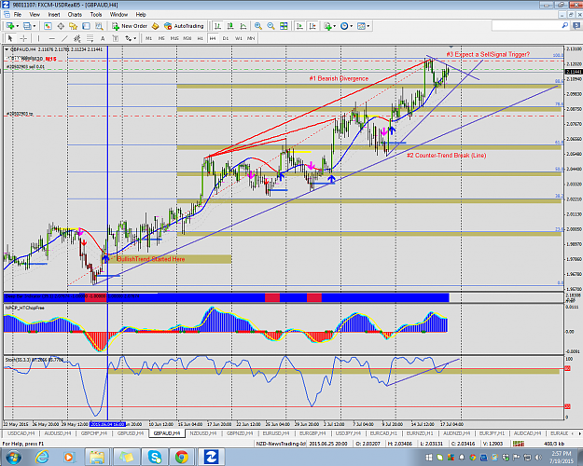Open Skype from the taskbar
The width and height of the screenshot is (583, 466).
pyautogui.click(x=154, y=457)
